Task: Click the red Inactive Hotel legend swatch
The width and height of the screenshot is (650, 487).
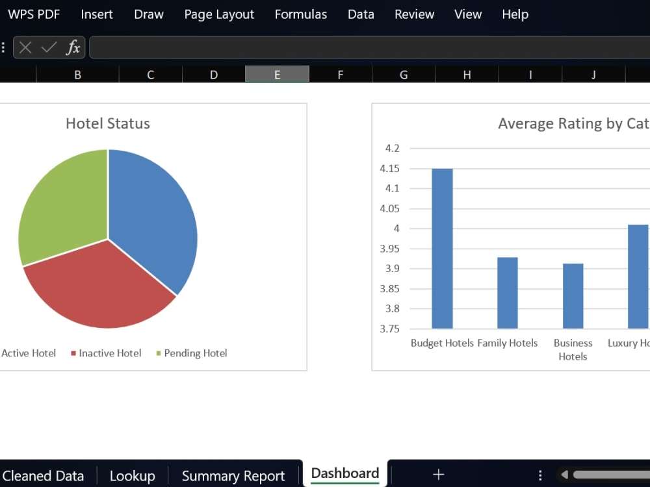Action: click(73, 353)
